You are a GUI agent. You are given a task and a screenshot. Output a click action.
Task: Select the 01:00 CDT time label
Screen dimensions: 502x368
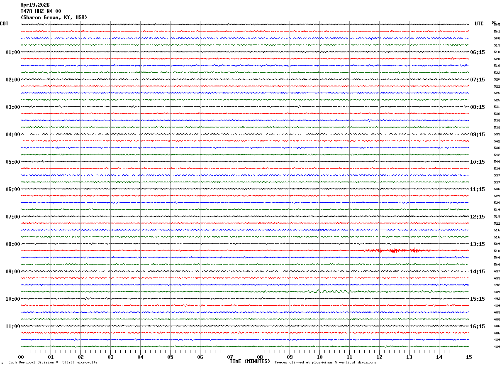tap(12, 52)
